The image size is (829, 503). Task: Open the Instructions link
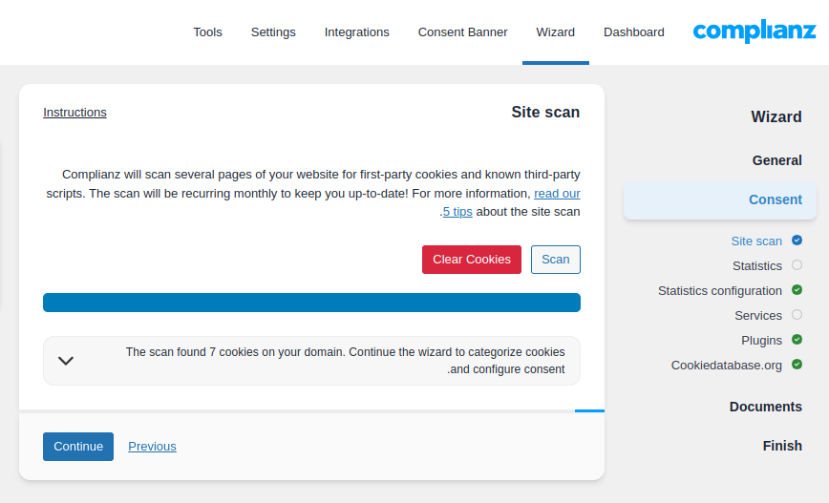[74, 113]
